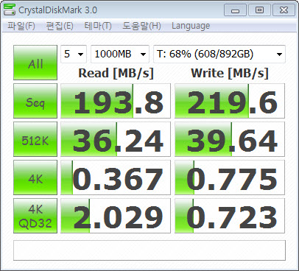Open the 도움말(H) menu
Screen dimensions: 299x271
point(141,26)
